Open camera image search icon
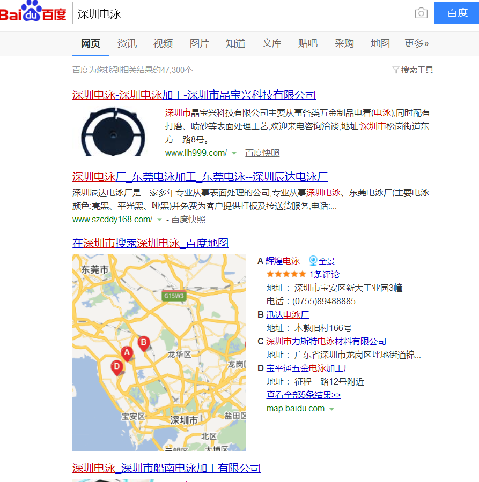This screenshot has width=479, height=482. [421, 13]
